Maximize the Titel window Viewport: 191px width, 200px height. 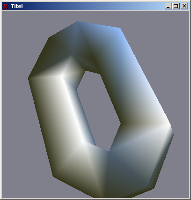tap(176, 6)
